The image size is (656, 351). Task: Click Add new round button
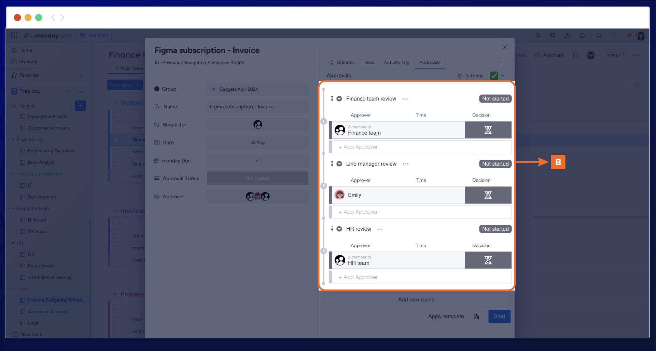416,300
